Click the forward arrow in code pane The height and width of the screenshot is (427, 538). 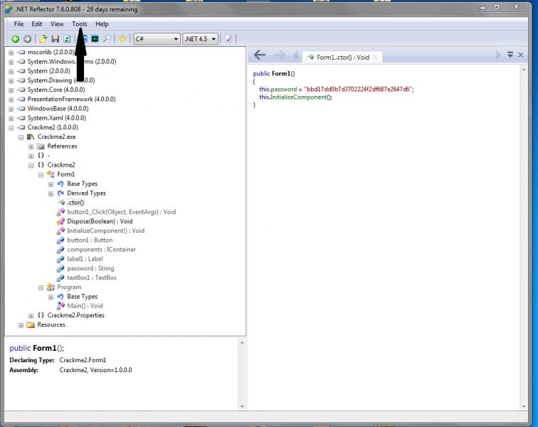coord(280,55)
